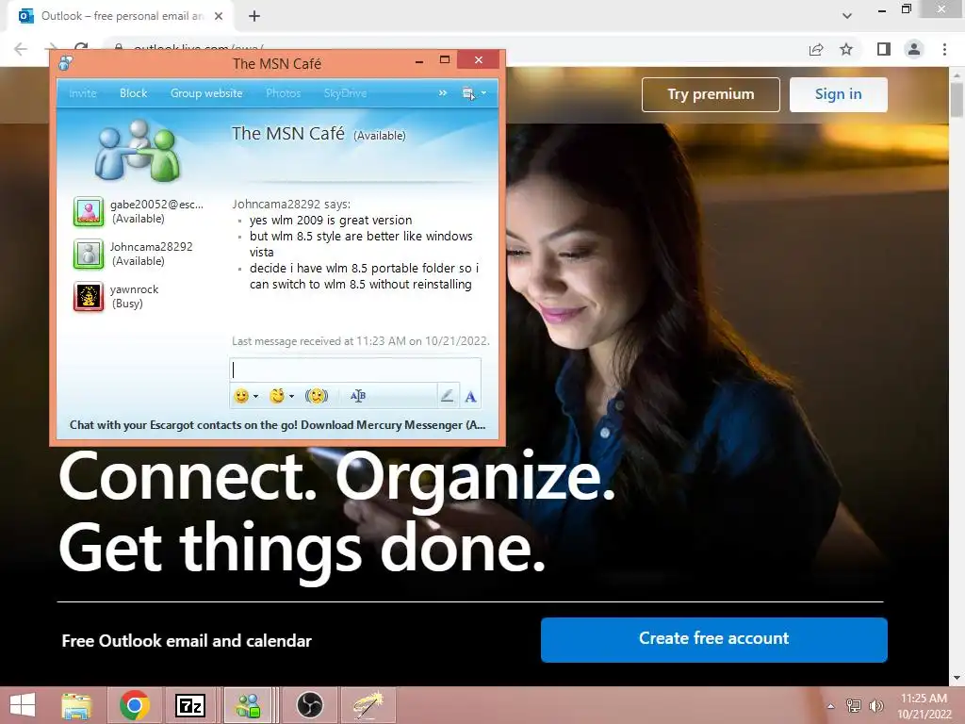Expand the wink dropdown arrow

[x=292, y=397]
